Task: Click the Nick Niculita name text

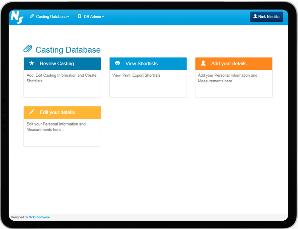Action: coord(269,17)
